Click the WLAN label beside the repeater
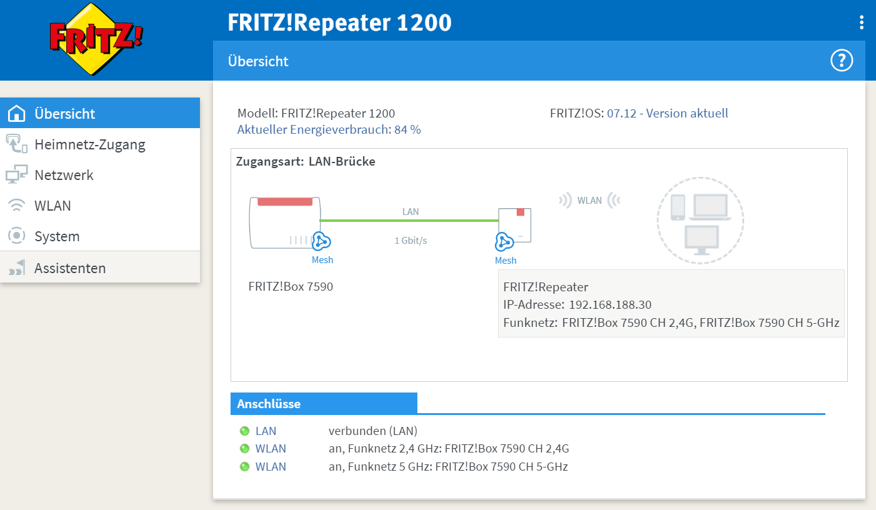 click(x=589, y=201)
